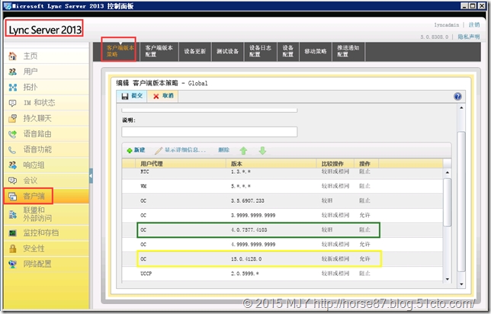Select the WM 5.*.*.* row

click(282, 186)
